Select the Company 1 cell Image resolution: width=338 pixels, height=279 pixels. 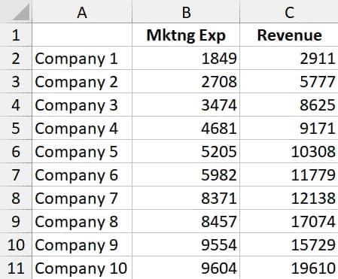(82, 58)
